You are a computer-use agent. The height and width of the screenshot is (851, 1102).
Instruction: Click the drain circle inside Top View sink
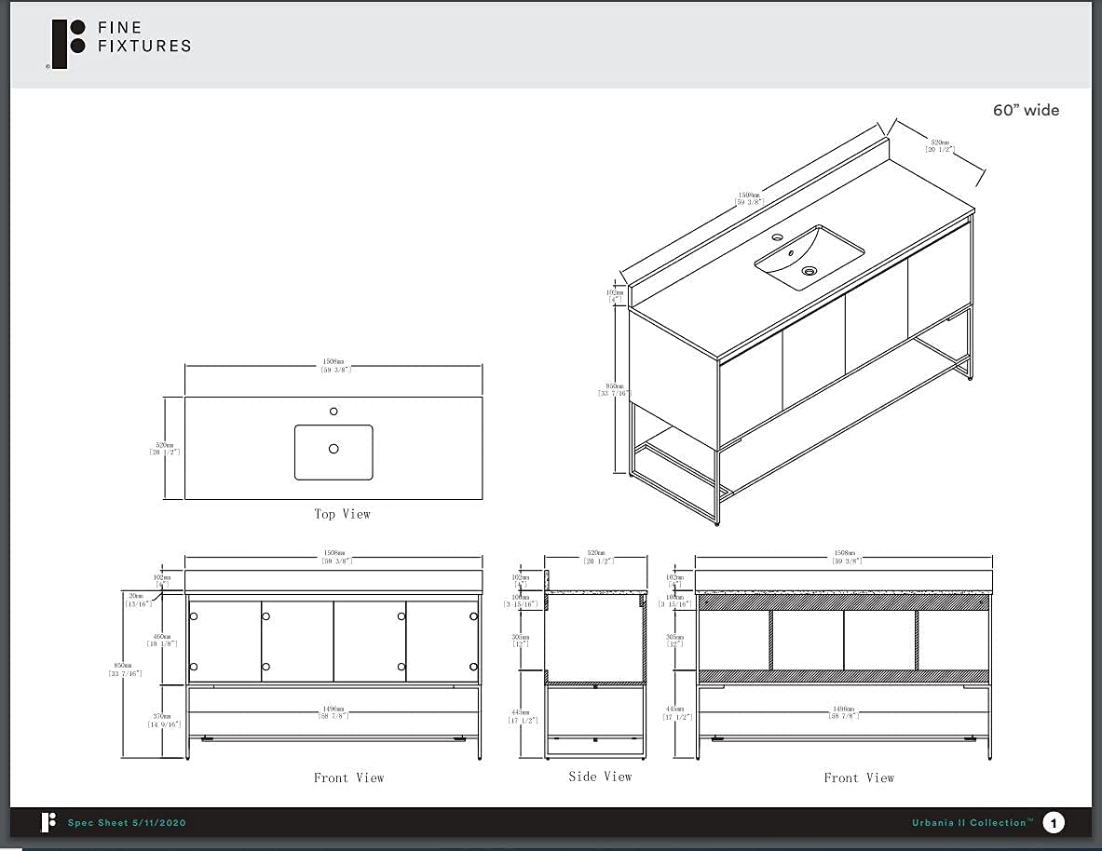pos(333,449)
